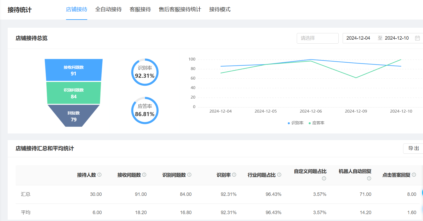Click info icon beside 识别问题数 header

[189, 175]
